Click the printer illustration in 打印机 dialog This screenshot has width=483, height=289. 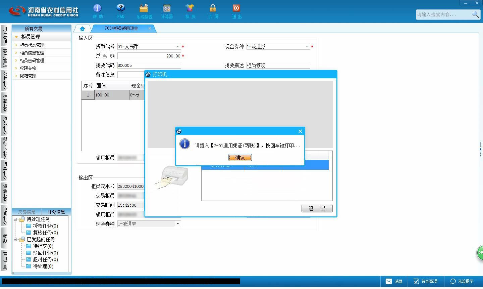pyautogui.click(x=172, y=177)
